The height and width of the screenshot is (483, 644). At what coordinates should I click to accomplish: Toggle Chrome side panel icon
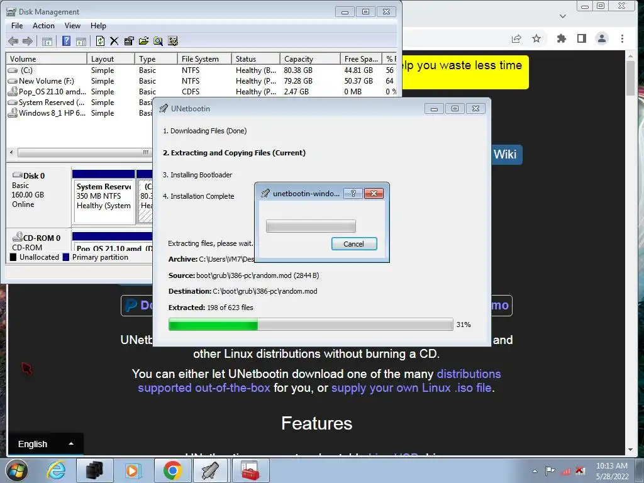582,38
